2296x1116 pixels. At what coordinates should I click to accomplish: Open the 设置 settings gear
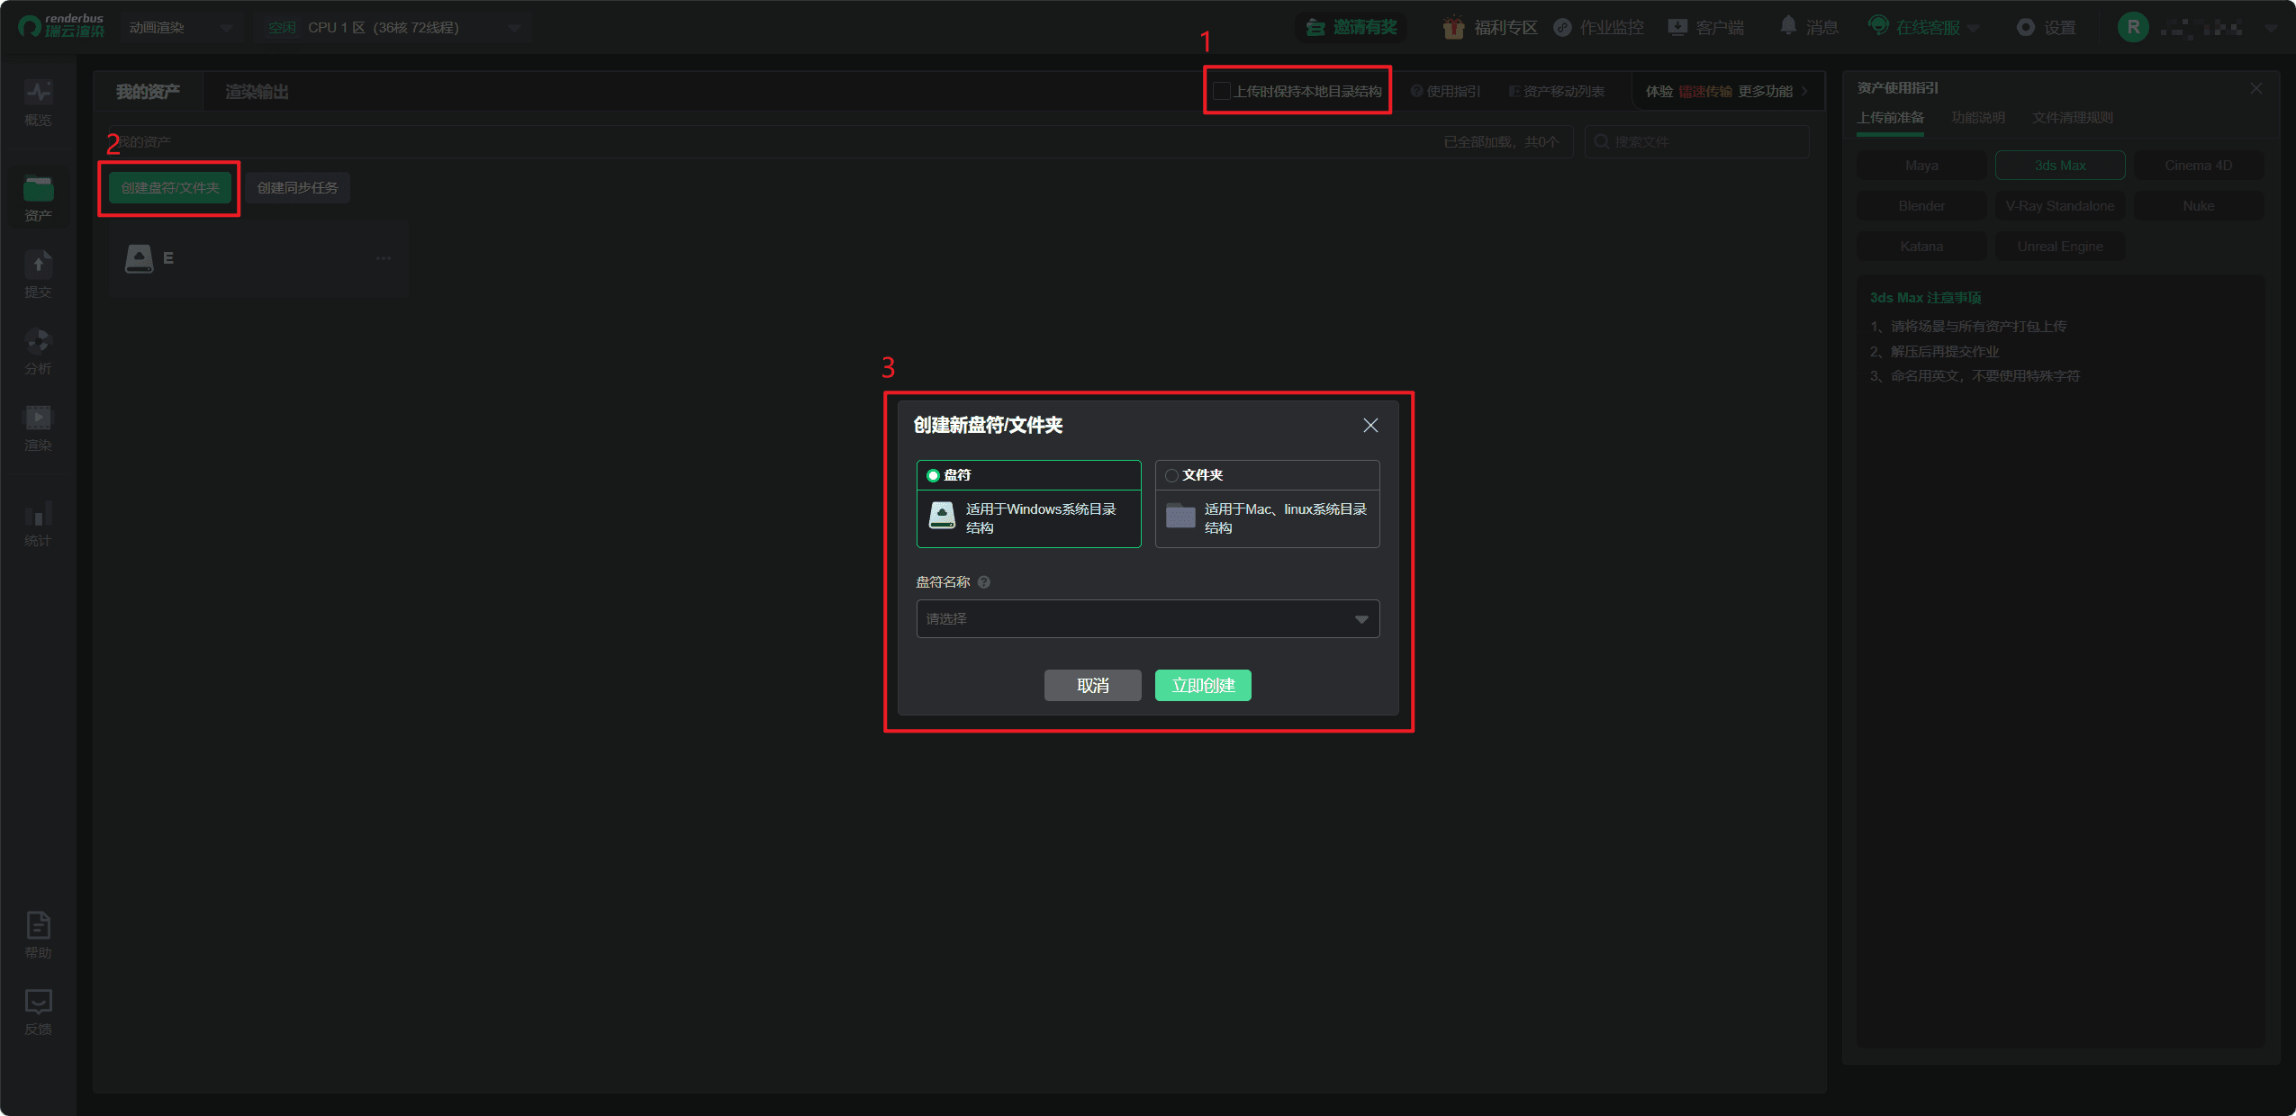pos(2025,28)
